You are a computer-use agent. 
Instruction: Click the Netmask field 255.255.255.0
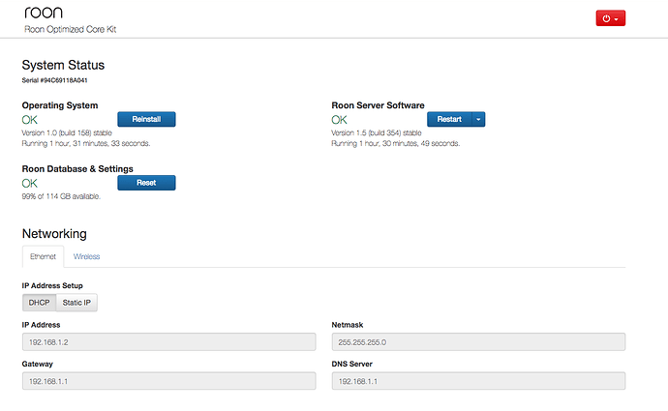(x=478, y=342)
